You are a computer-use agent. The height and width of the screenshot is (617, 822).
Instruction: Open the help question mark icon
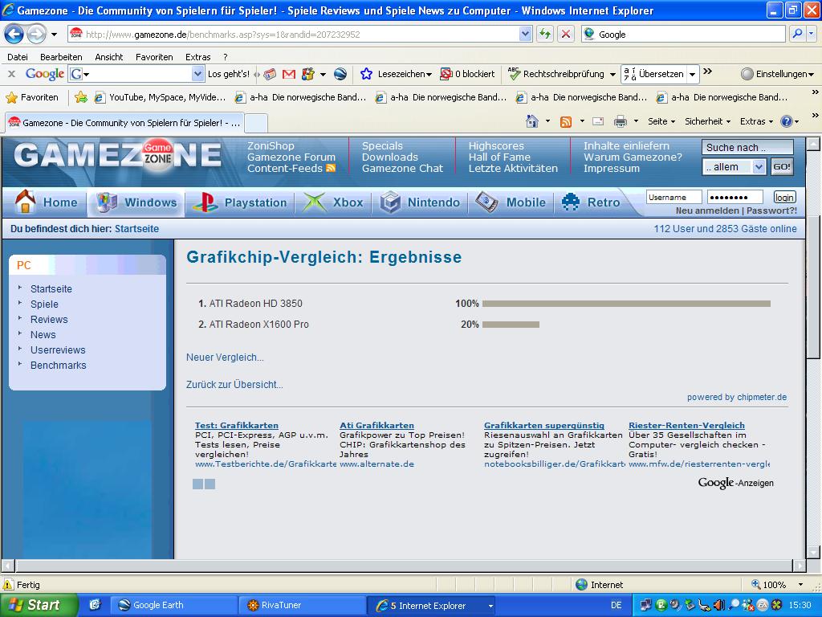pyautogui.click(x=787, y=122)
